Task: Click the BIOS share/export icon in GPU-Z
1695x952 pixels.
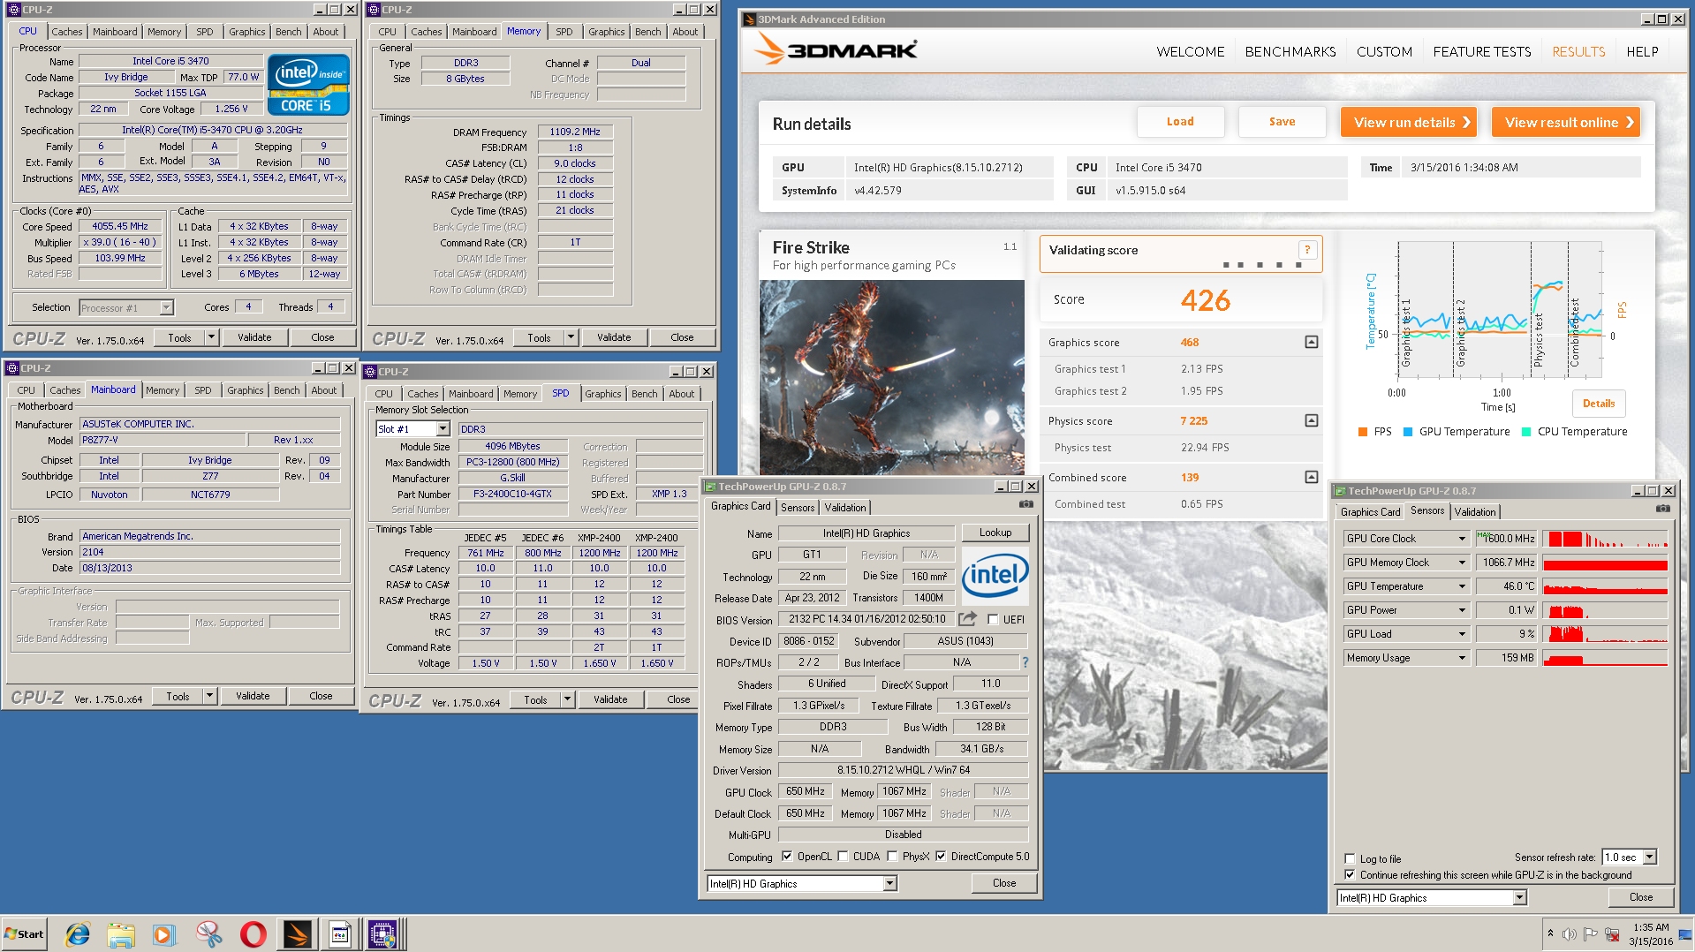Action: coord(968,619)
